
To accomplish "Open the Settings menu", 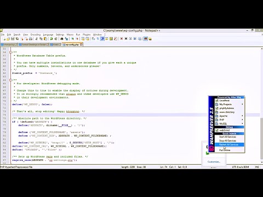I will (60, 34).
